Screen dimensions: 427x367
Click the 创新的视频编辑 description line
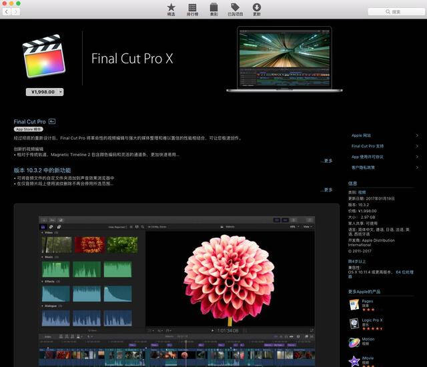(x=28, y=149)
